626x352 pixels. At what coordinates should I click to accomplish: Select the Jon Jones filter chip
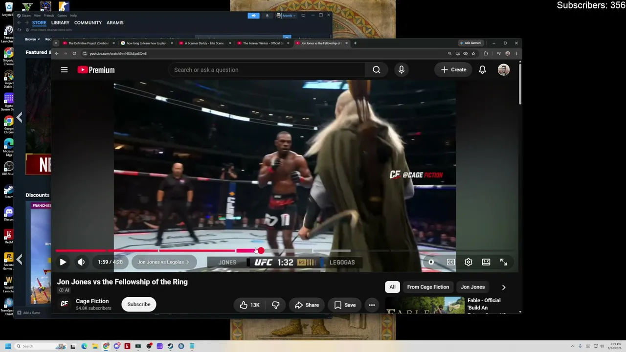pos(473,287)
